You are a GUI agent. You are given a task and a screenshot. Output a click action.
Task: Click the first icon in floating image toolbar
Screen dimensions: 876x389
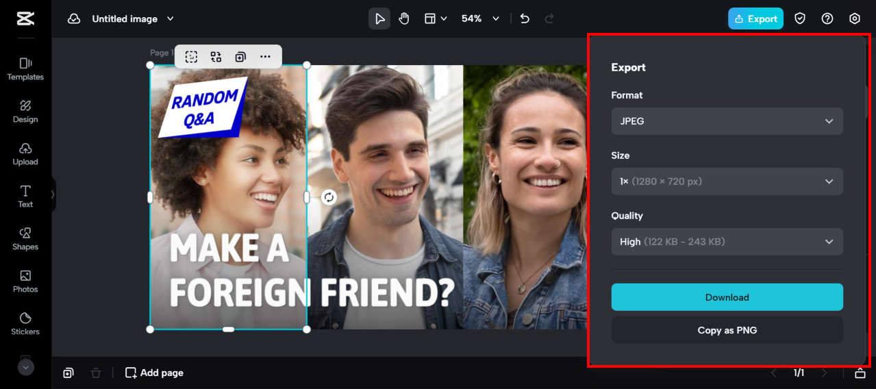pyautogui.click(x=191, y=57)
